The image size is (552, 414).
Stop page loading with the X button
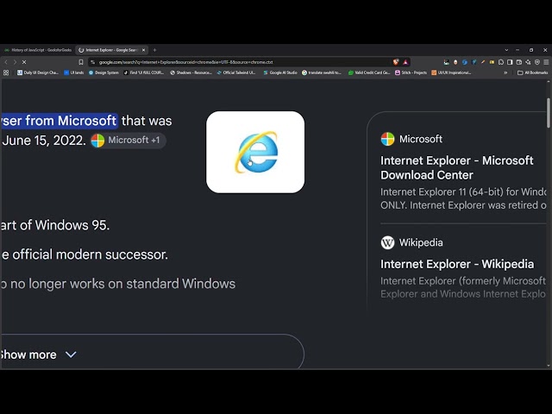click(24, 62)
